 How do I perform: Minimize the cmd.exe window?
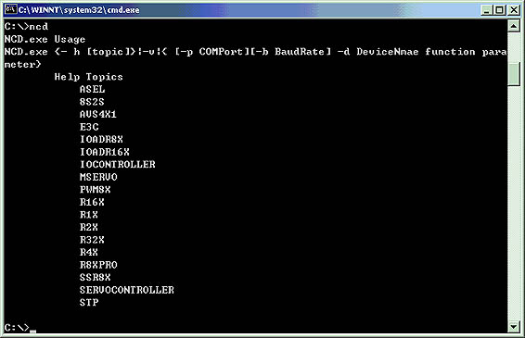click(487, 10)
